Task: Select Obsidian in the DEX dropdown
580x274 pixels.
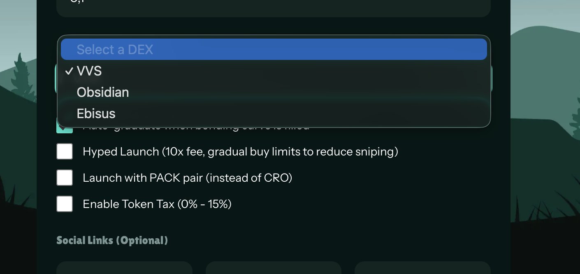Action: [103, 92]
